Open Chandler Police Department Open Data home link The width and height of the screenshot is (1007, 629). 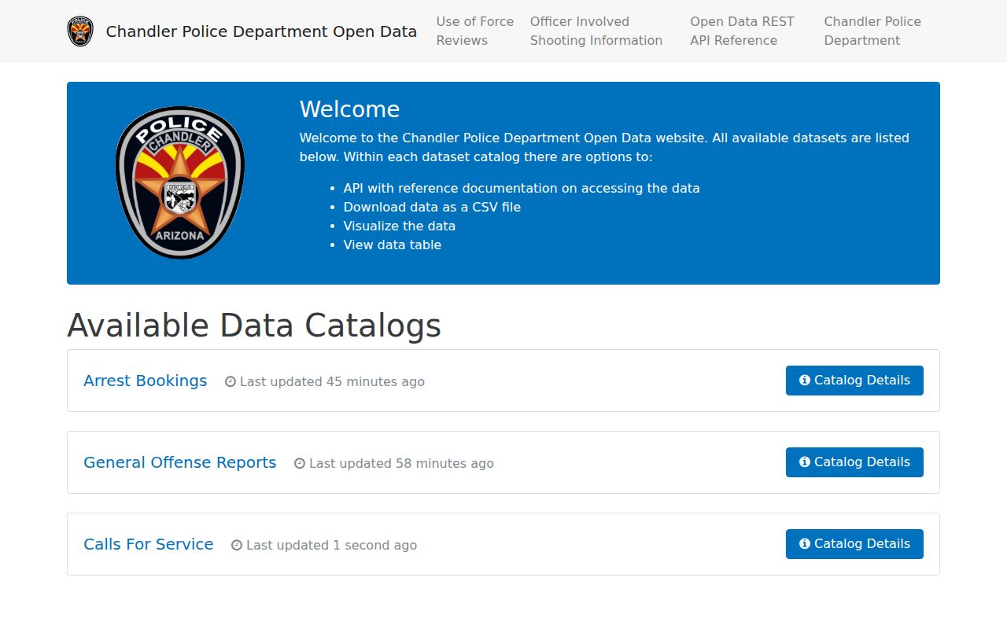[261, 31]
